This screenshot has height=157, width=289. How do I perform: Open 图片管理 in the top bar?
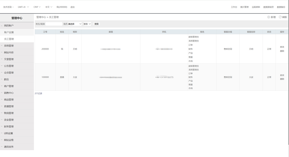point(245,7)
